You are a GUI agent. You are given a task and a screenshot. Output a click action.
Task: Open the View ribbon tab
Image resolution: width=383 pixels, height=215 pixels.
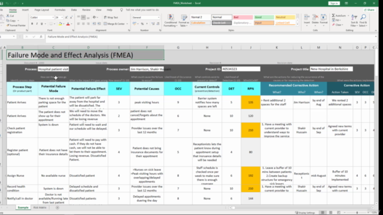[x=98, y=10]
